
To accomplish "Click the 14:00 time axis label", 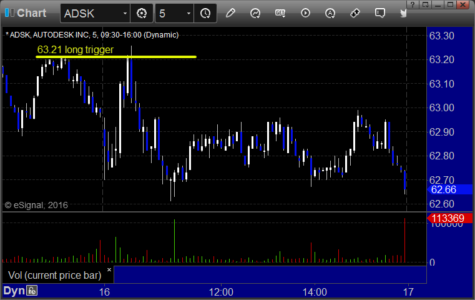I will (x=315, y=292).
